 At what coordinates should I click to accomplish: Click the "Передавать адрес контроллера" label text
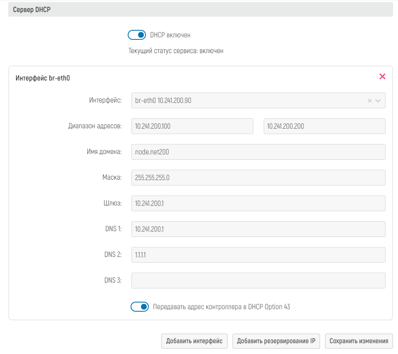[x=221, y=307]
